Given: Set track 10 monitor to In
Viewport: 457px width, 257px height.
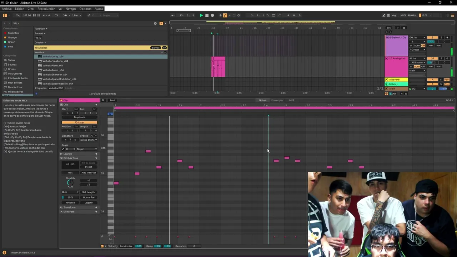Looking at the screenshot, I should pos(411,67).
